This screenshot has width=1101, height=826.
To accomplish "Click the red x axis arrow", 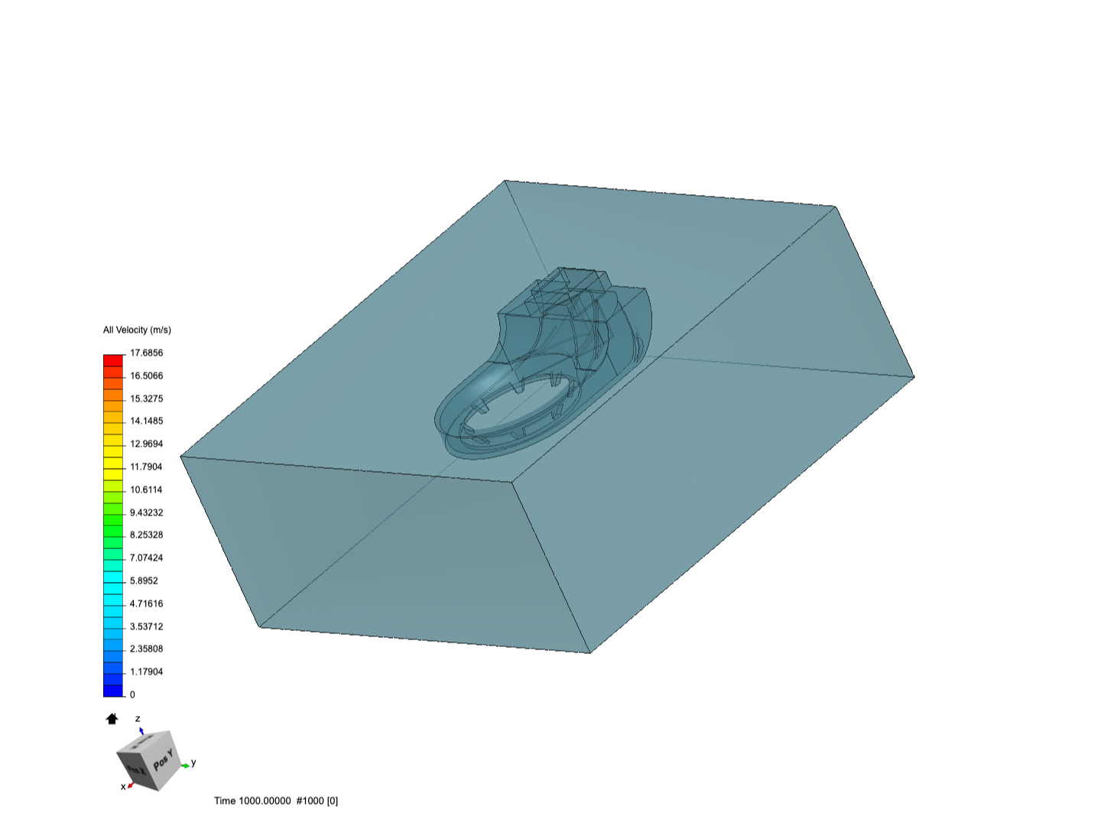I will coord(131,785).
